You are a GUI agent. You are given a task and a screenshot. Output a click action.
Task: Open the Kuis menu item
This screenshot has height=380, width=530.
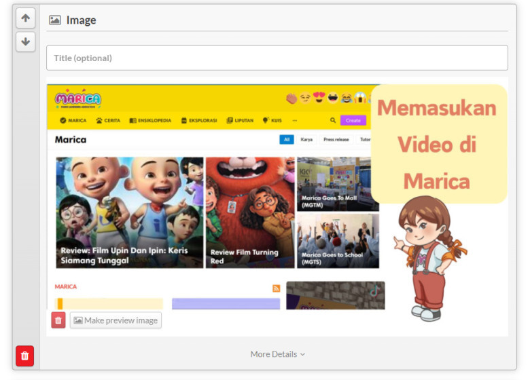(x=272, y=120)
